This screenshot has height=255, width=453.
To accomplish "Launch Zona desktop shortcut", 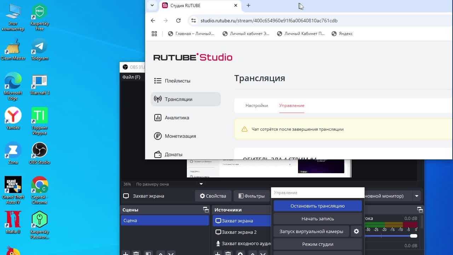I will click(x=13, y=153).
